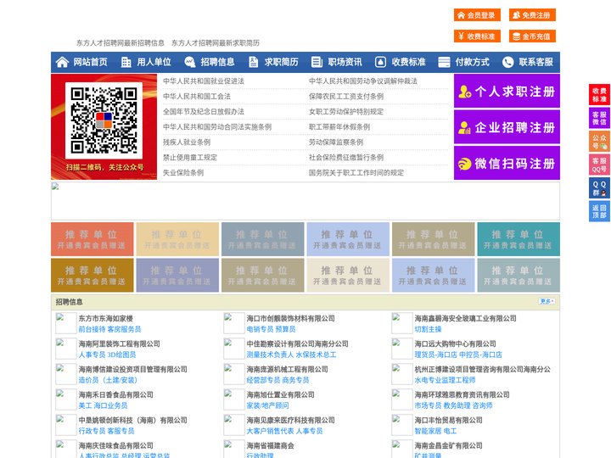The width and height of the screenshot is (611, 458).
Task: Click the 公众号 sidebar icon
Action: pyautogui.click(x=599, y=142)
